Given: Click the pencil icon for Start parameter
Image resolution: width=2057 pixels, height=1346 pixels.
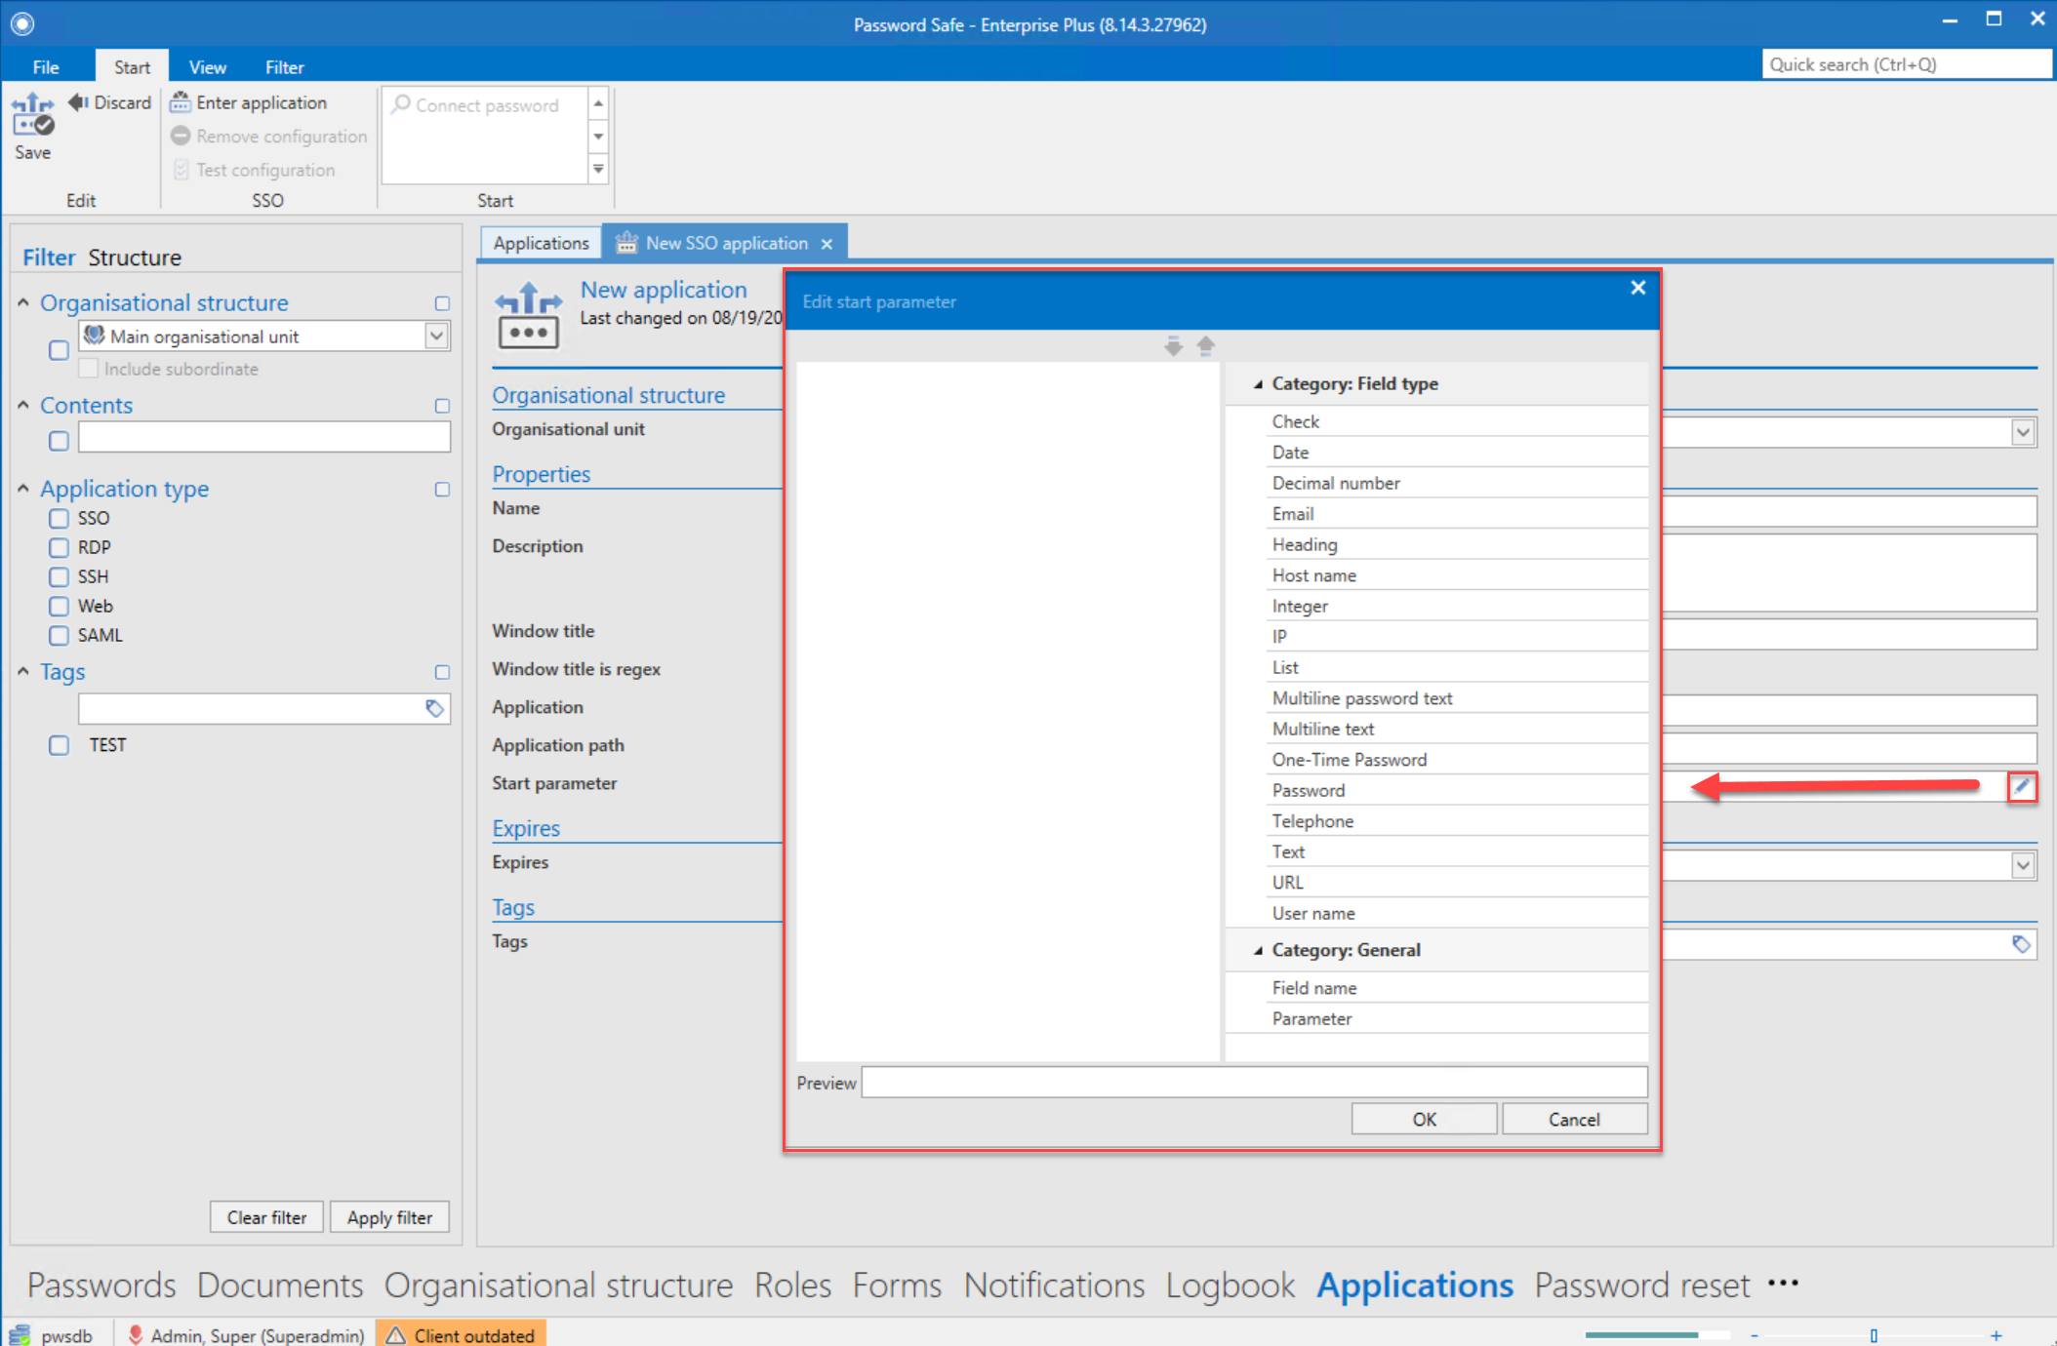Looking at the screenshot, I should (2022, 786).
